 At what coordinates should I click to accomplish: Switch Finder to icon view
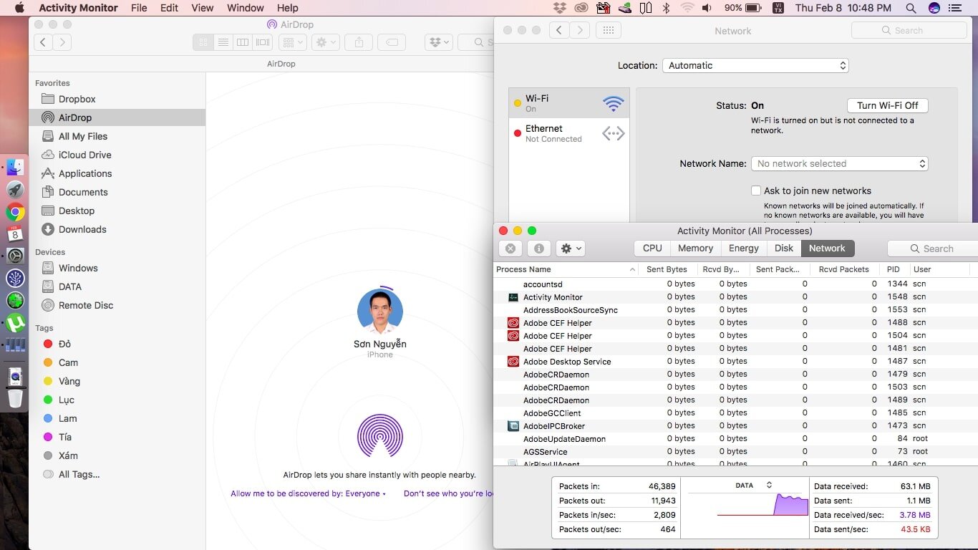203,42
